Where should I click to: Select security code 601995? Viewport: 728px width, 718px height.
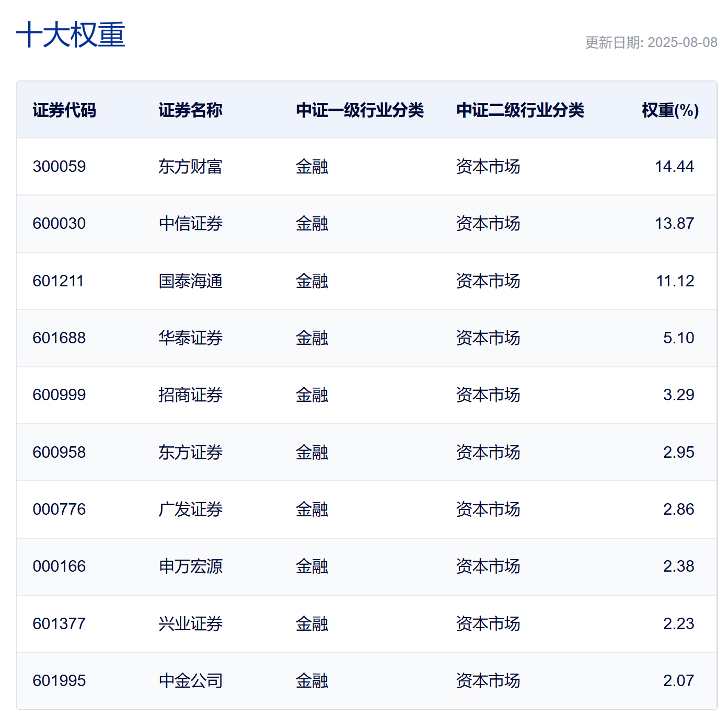point(59,681)
